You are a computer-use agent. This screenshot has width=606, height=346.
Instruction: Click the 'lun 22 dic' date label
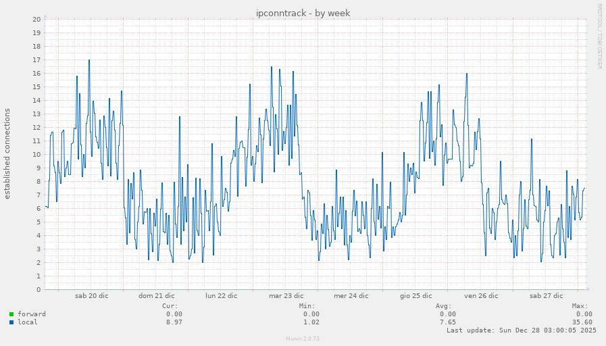[x=221, y=296]
